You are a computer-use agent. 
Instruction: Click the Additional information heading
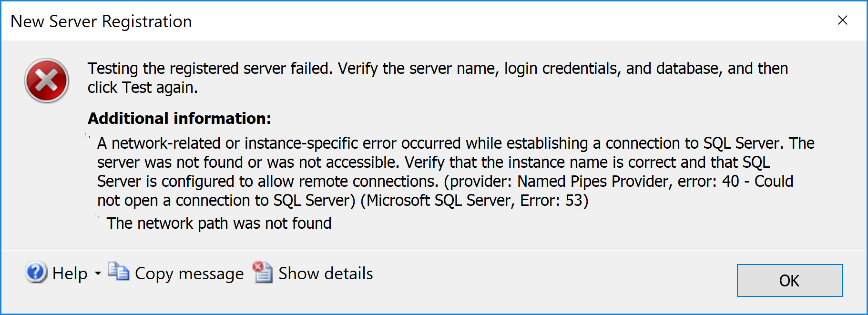click(179, 118)
